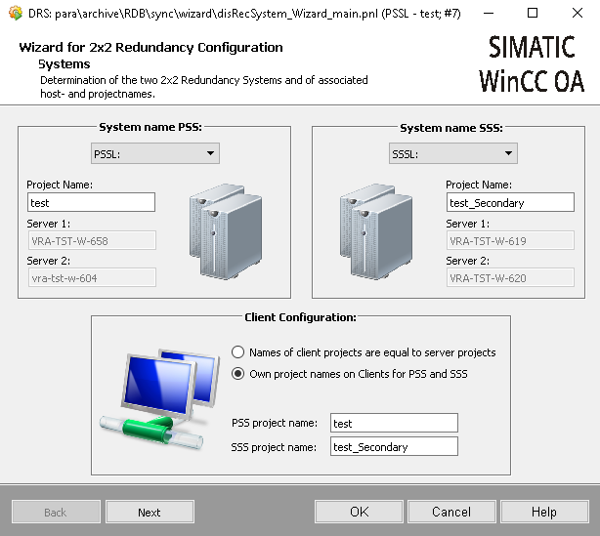
Task: Confirm with the OK button
Action: click(359, 512)
